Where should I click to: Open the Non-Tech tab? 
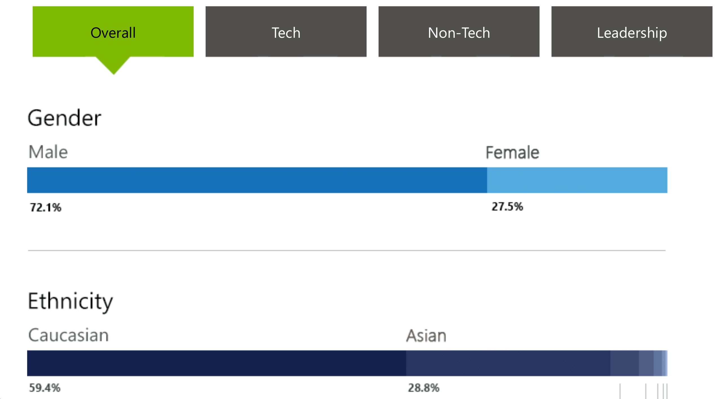459,32
